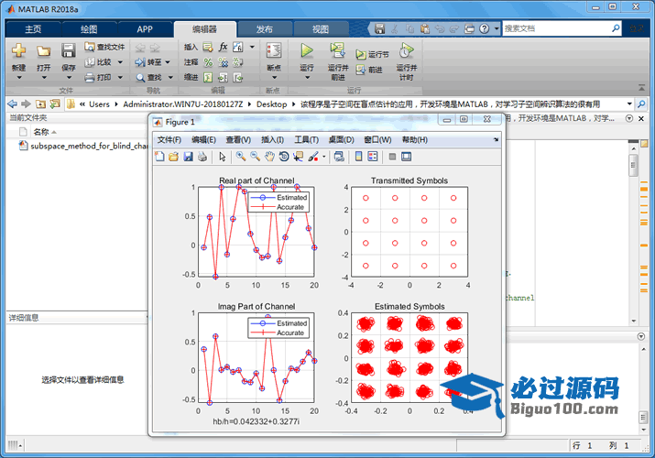Expand the 转至 dropdown arrow

[x=168, y=62]
